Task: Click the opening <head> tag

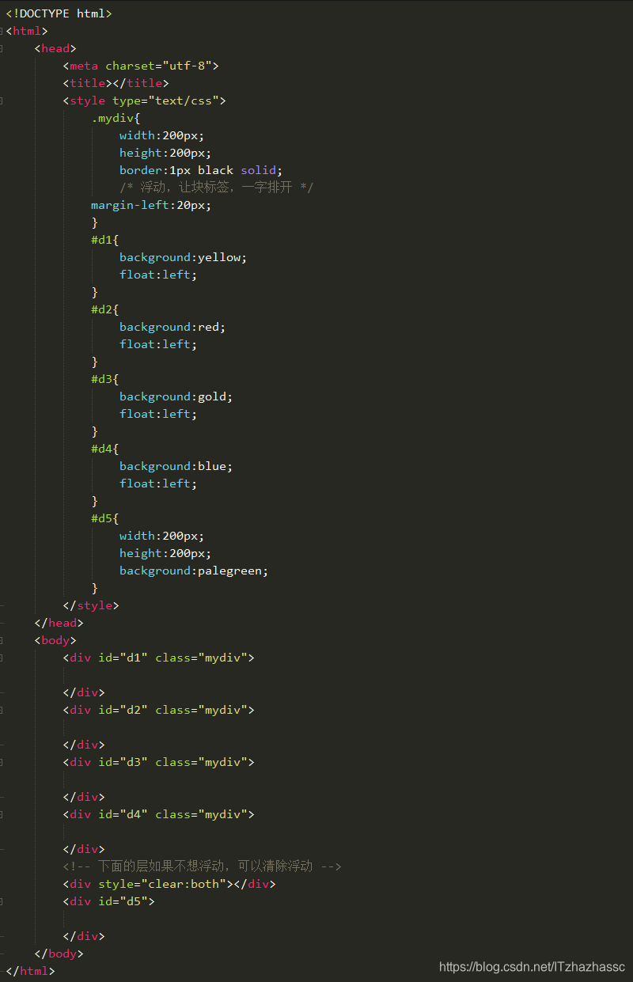Action: pos(55,48)
